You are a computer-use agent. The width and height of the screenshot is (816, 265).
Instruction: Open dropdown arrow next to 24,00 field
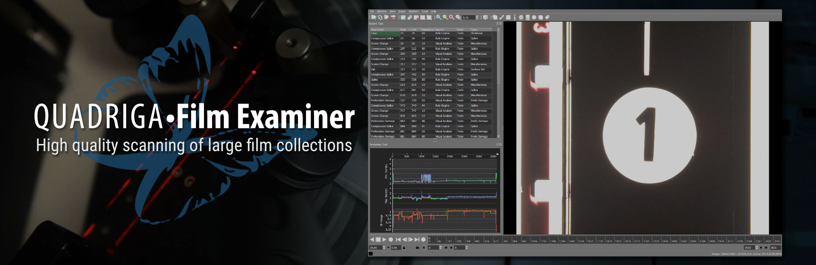tap(388, 248)
